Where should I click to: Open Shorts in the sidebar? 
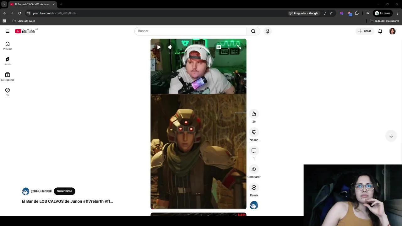click(8, 61)
